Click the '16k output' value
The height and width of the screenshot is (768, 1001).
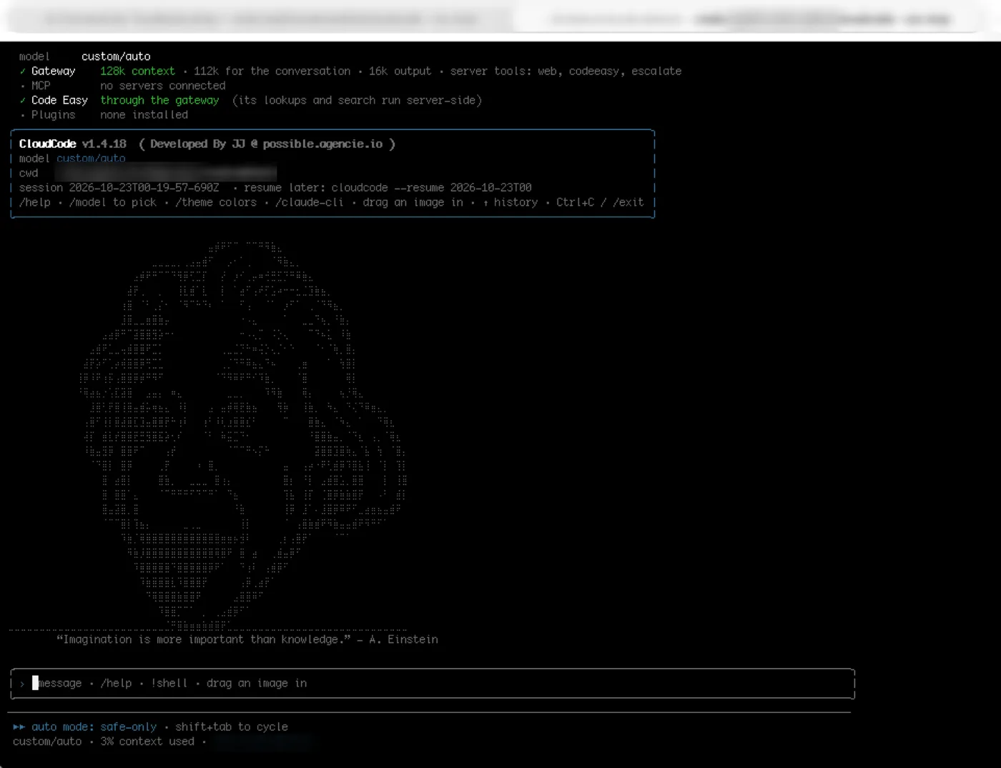pyautogui.click(x=400, y=71)
